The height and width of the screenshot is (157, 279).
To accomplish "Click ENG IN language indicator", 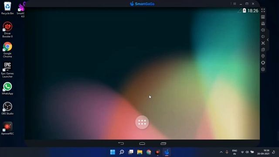I will click(x=235, y=152).
